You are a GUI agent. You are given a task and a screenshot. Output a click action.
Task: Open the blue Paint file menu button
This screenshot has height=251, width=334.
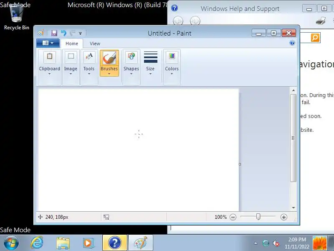coord(48,43)
